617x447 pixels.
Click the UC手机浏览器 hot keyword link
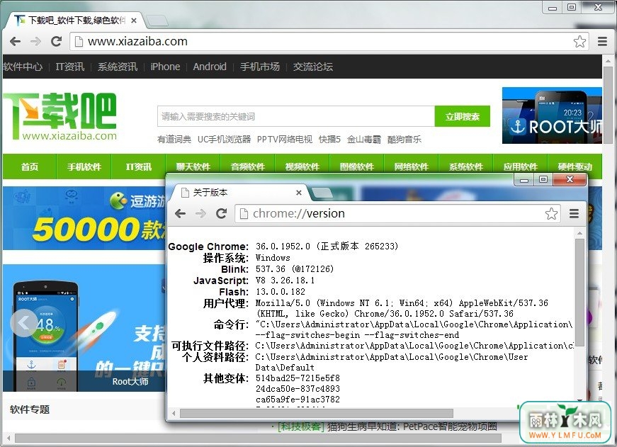(x=225, y=140)
